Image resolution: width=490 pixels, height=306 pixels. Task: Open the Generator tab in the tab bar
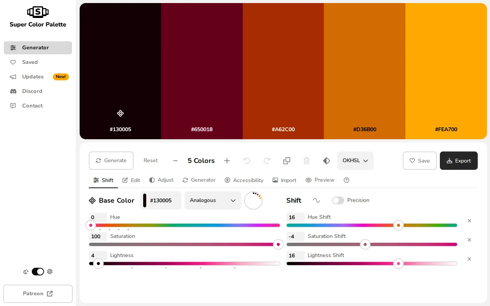pos(199,180)
